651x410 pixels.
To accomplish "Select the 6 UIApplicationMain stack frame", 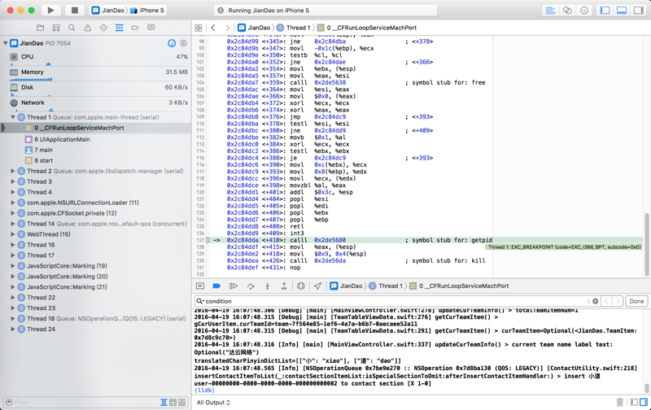I will pos(62,139).
